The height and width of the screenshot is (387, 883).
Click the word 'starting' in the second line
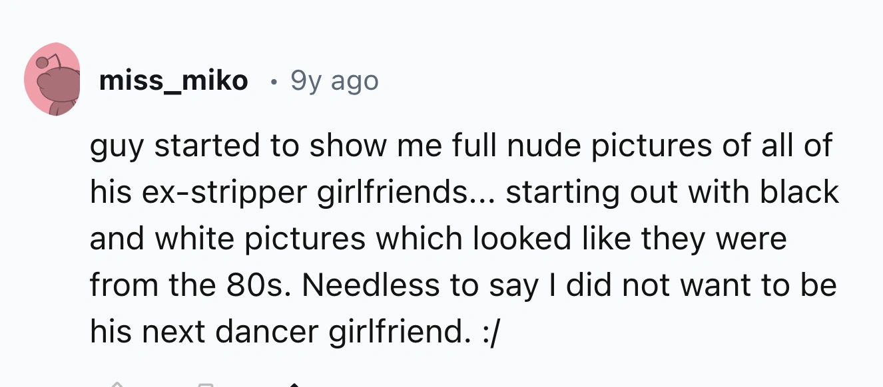click(556, 192)
